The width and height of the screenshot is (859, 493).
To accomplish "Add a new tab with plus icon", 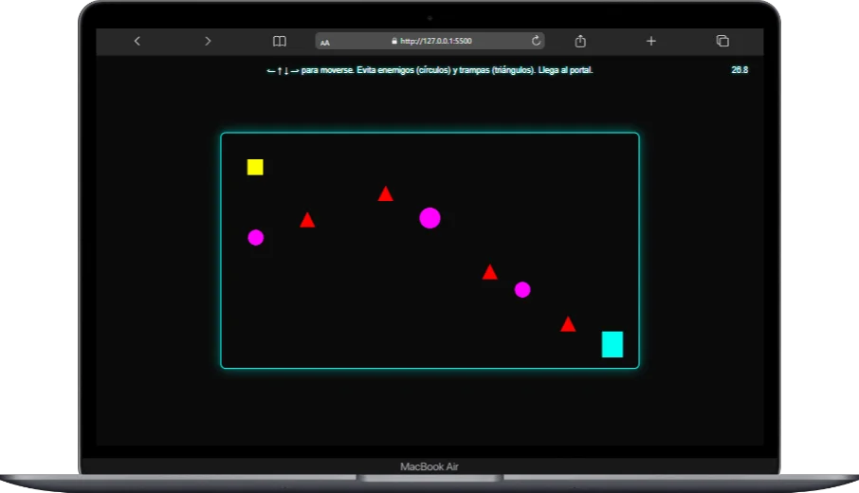I will (651, 41).
